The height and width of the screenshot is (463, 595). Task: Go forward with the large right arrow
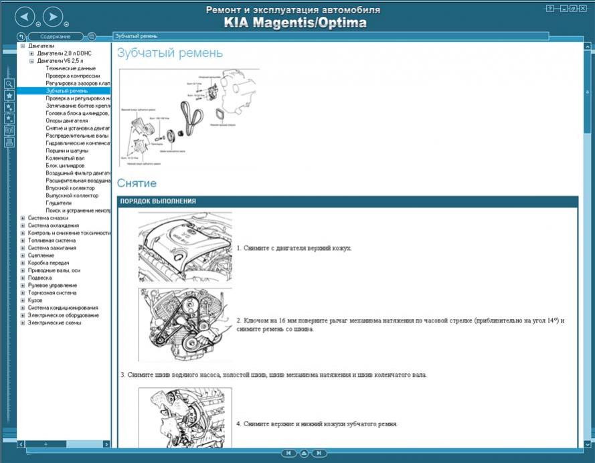53,17
